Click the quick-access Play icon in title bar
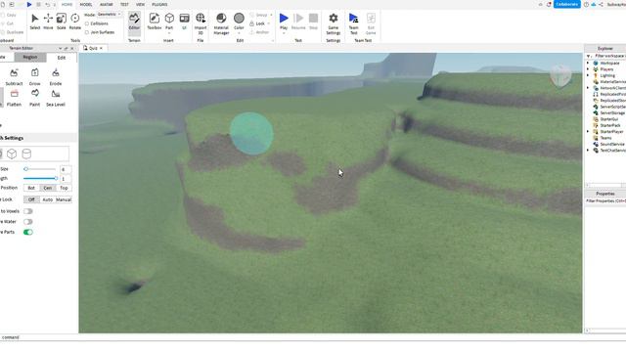 [x=29, y=4]
